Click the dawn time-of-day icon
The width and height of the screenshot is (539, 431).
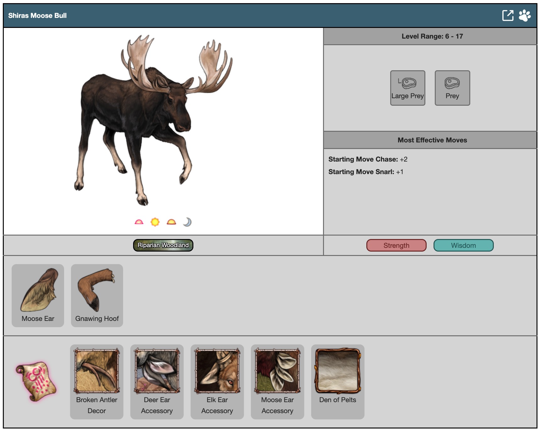tap(139, 222)
